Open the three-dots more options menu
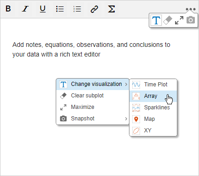This screenshot has height=176, width=199. pos(191,9)
